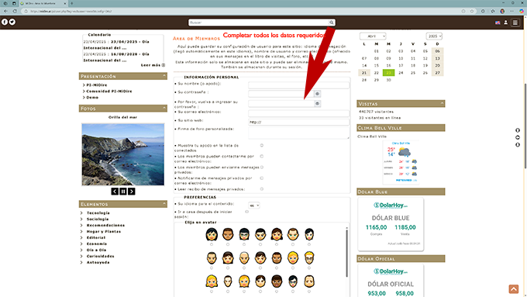Open the content language dropdown
This screenshot has height=297, width=527.
point(253,205)
